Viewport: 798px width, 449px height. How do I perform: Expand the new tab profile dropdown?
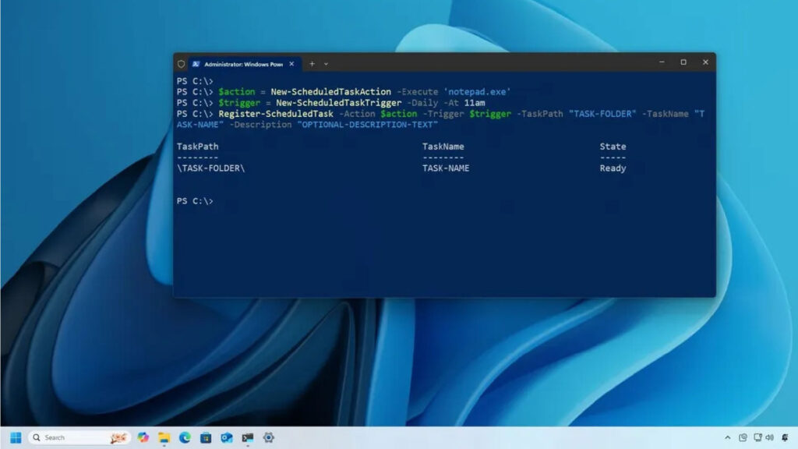pos(326,63)
